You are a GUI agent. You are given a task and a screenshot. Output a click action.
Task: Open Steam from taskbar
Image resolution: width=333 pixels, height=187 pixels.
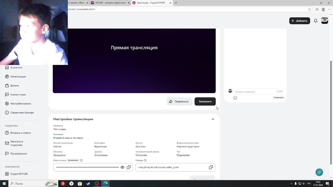(x=88, y=184)
